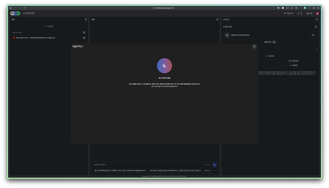Viewport: 329px width, 188px height.
Task: Close the 애널리틱스 dialog
Action: pos(254,47)
